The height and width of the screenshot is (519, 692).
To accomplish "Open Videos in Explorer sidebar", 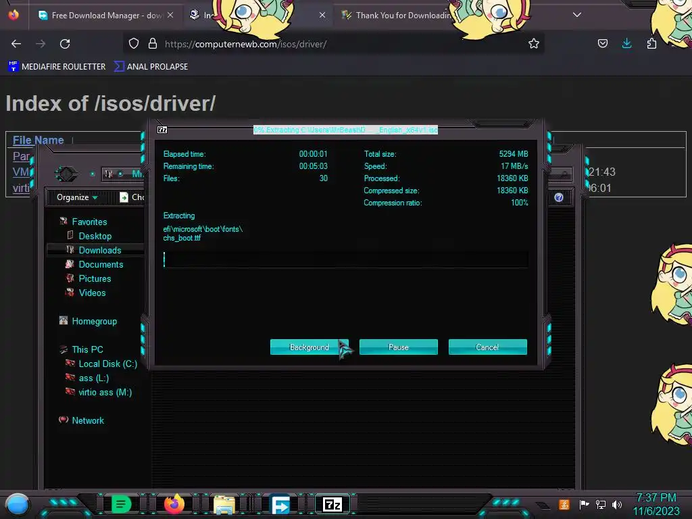I will pos(92,293).
